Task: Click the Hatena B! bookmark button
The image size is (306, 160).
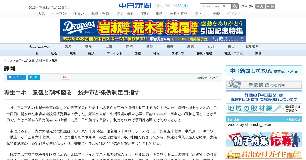Action: [34, 77]
